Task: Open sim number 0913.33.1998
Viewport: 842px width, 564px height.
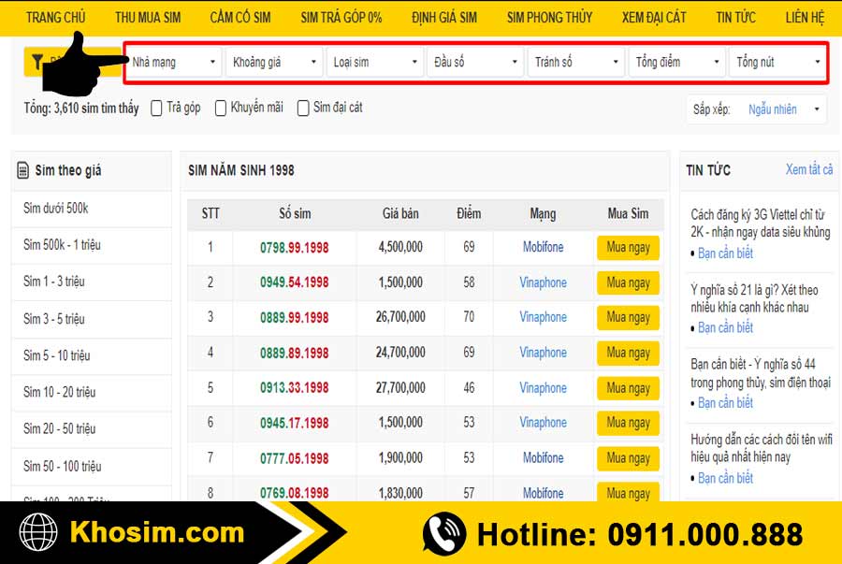Action: pyautogui.click(x=295, y=388)
